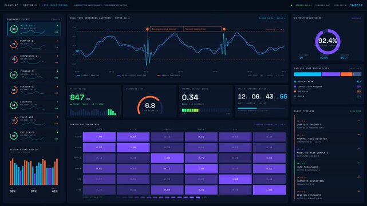Click the 94% peak value under load profile
The height and width of the screenshot is (206, 367).
pyautogui.click(x=34, y=191)
